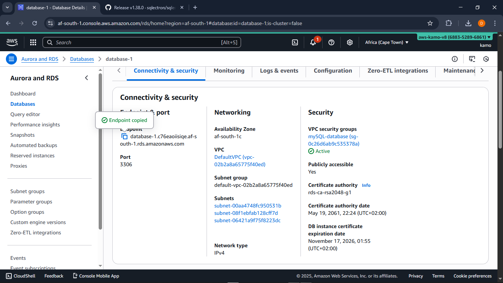Toggle the sidebar collapse chevron arrow

[x=87, y=78]
